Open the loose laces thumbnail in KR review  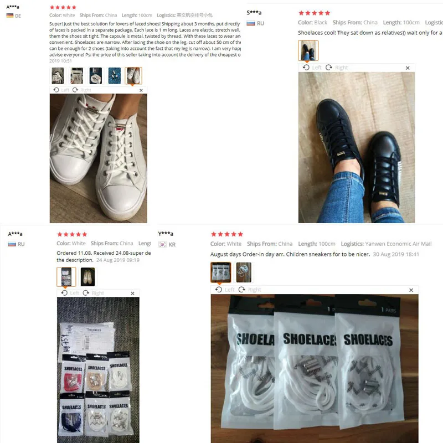[244, 272]
